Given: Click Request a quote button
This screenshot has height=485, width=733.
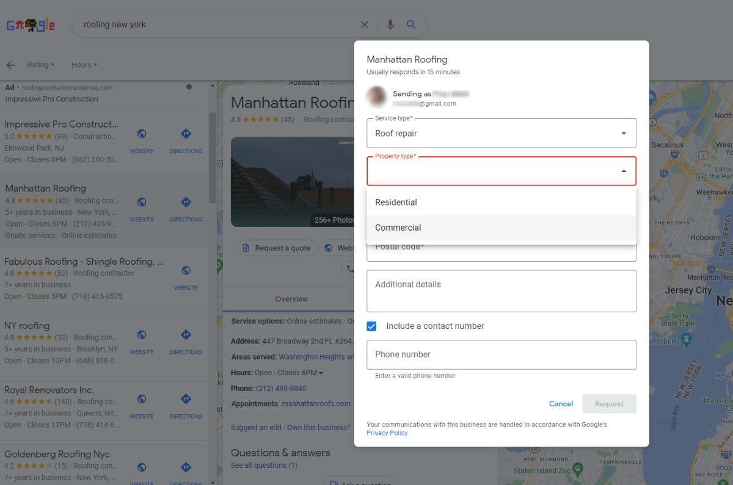Looking at the screenshot, I should (277, 248).
